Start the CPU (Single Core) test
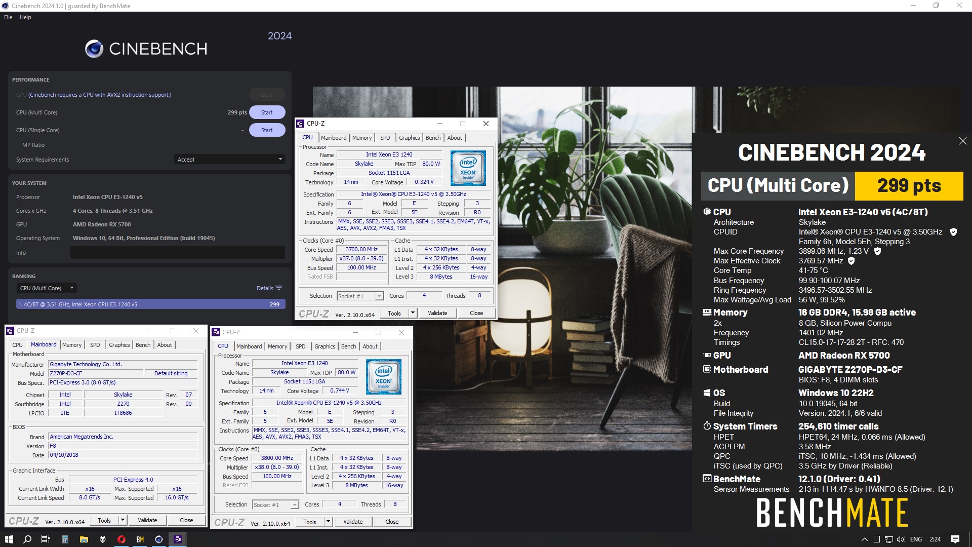Screen dimensions: 972x547 [267, 130]
